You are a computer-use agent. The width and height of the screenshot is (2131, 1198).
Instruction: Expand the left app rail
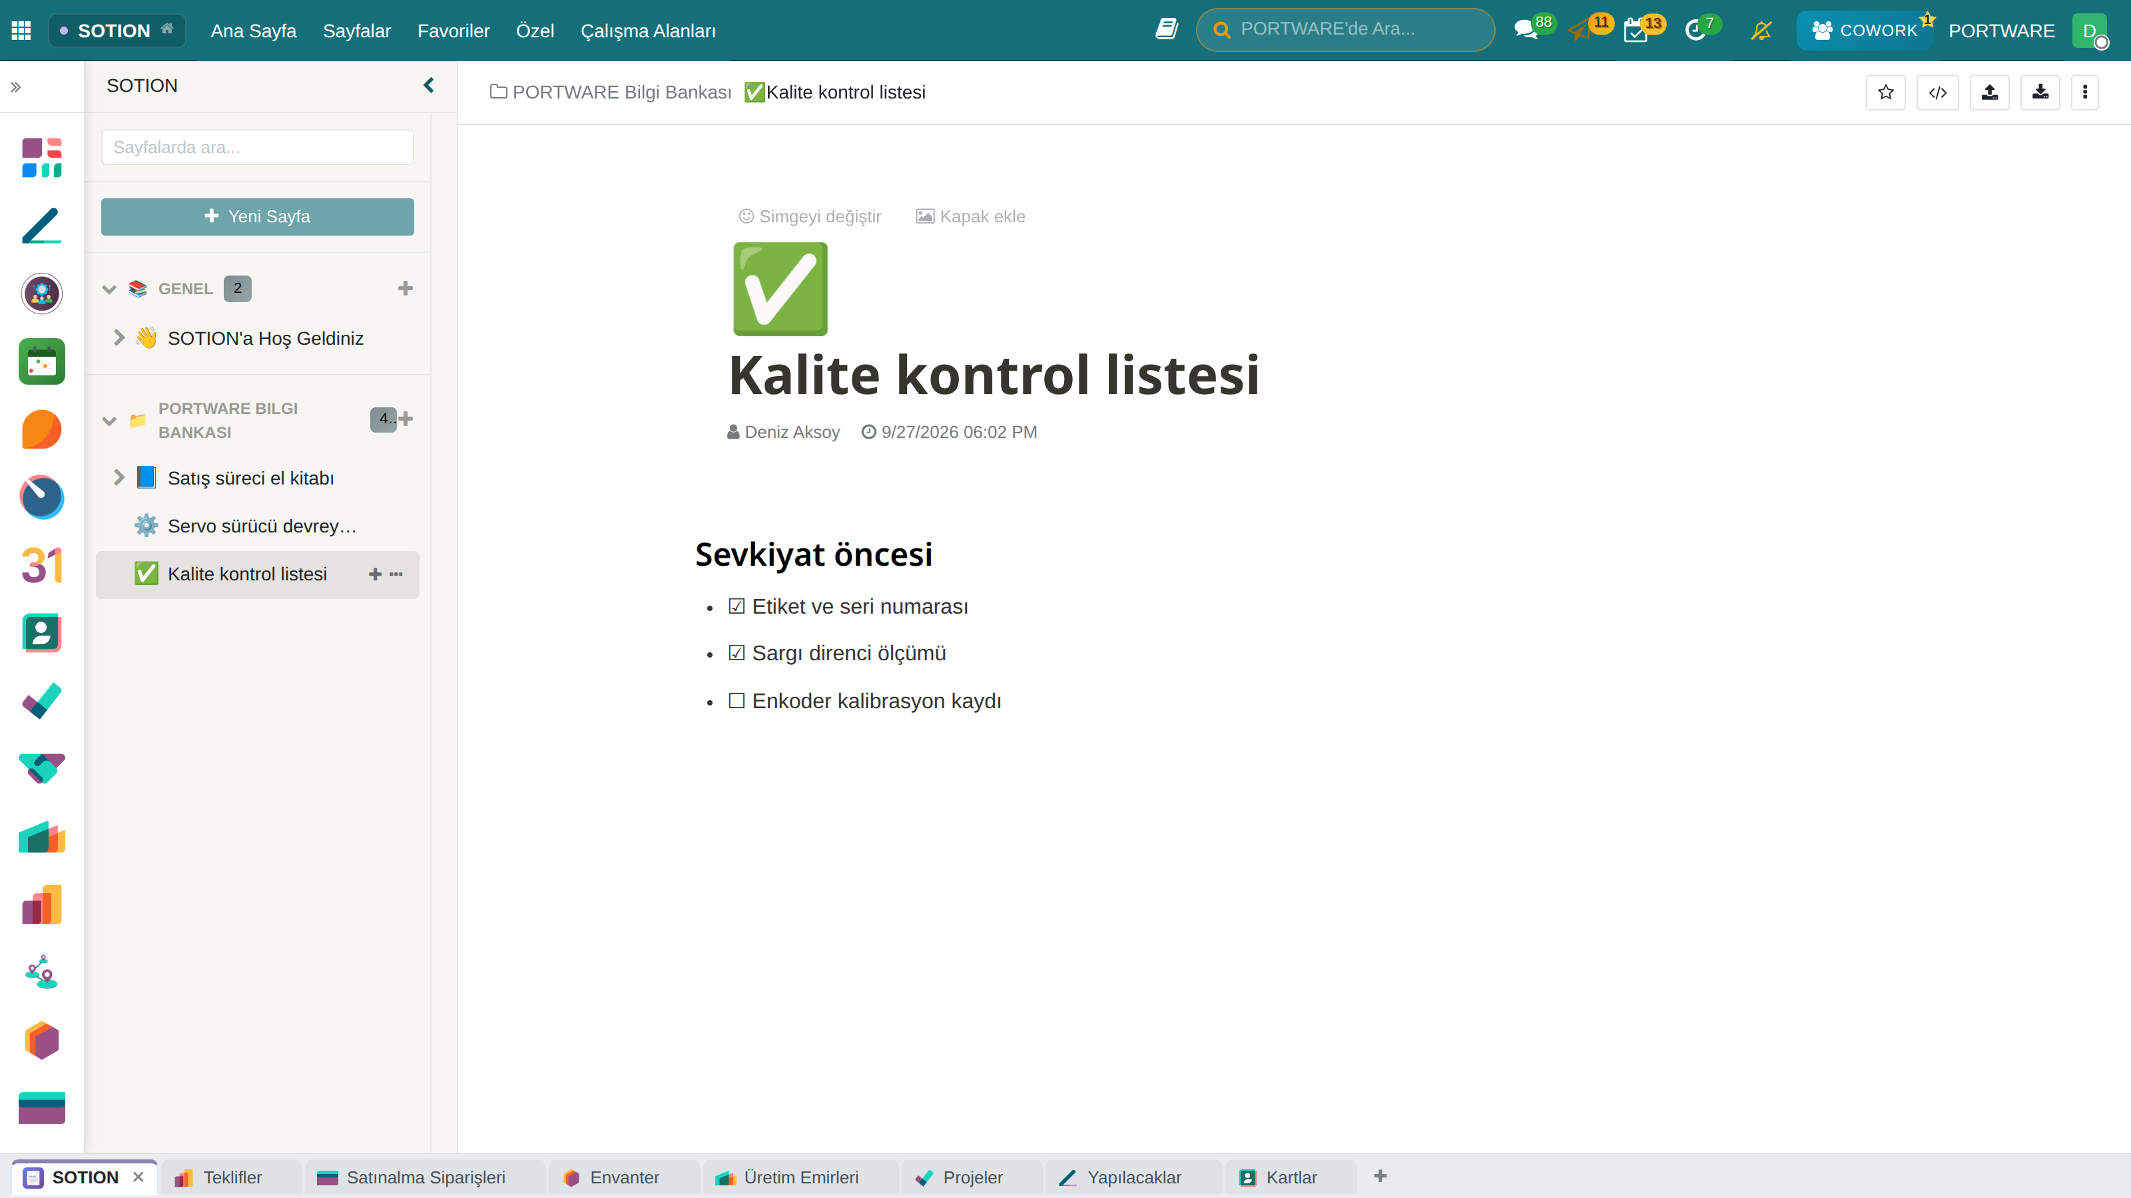(x=16, y=87)
